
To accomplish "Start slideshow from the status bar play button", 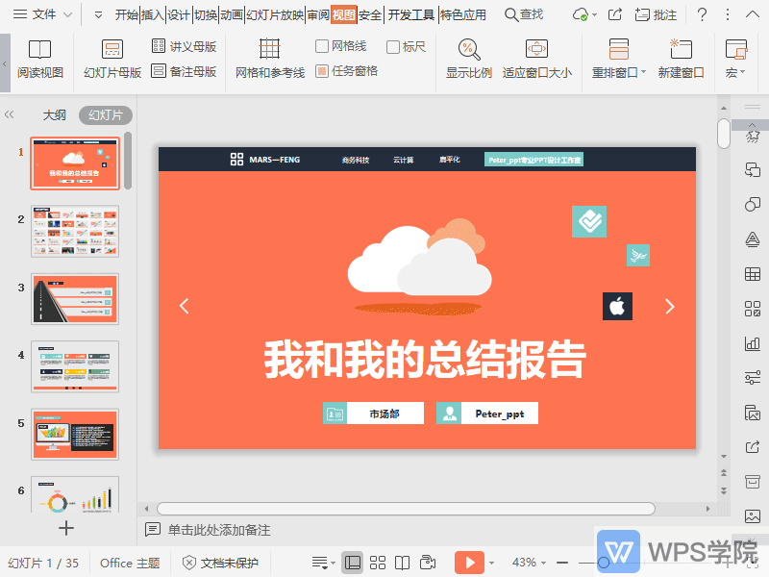I will (x=469, y=563).
